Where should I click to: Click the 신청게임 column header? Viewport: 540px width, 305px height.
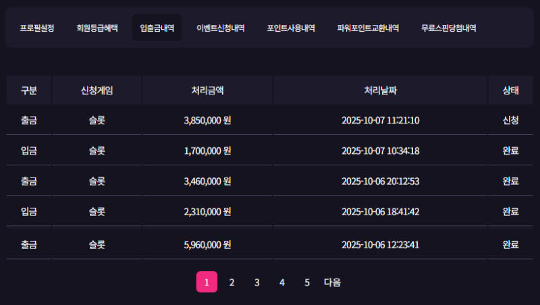tap(97, 90)
